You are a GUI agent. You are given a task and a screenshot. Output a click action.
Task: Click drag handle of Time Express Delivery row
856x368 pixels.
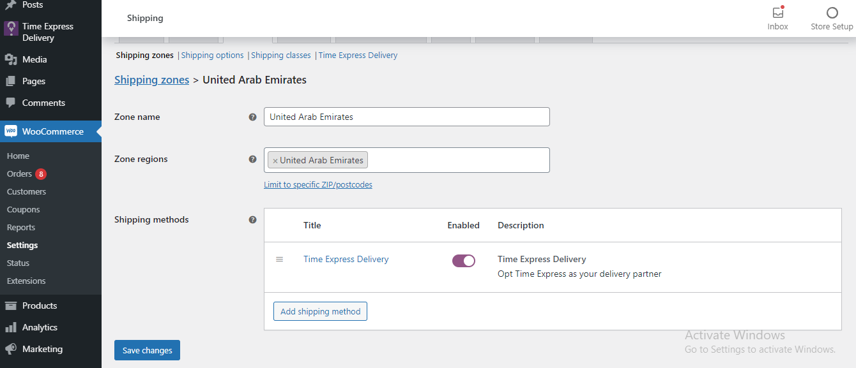coord(279,260)
